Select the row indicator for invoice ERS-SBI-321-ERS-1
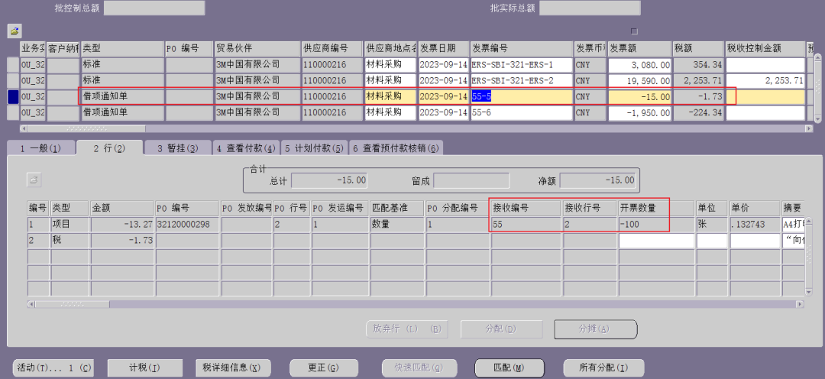This screenshot has height=379, width=825. [x=13, y=65]
